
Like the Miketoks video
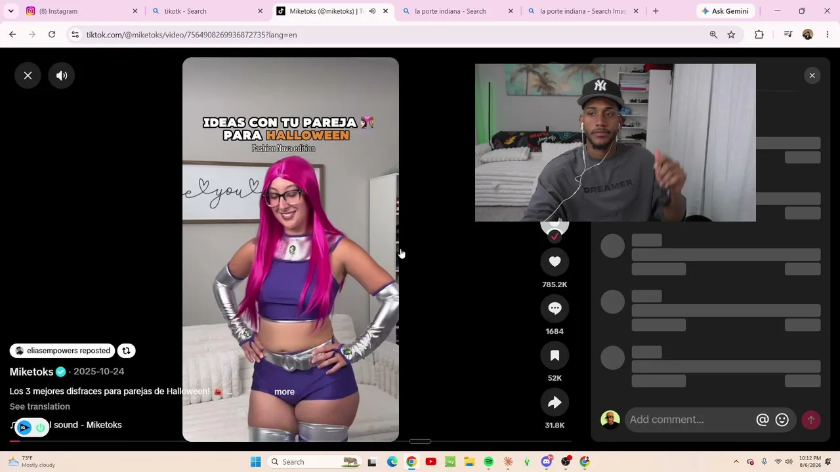point(555,262)
